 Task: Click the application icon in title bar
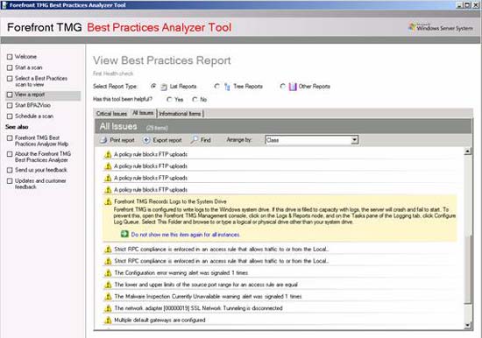coord(4,5)
